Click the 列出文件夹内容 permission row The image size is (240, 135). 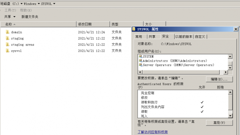point(183,107)
